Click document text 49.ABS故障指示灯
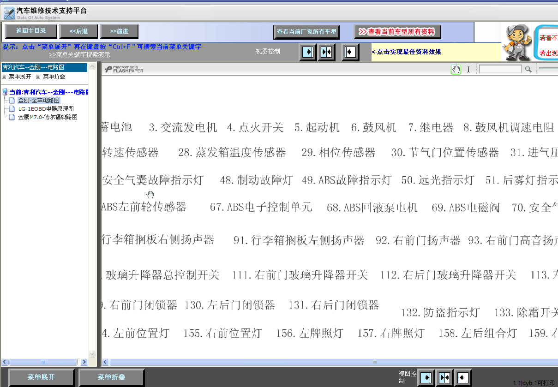The image size is (558, 387). pos(347,180)
